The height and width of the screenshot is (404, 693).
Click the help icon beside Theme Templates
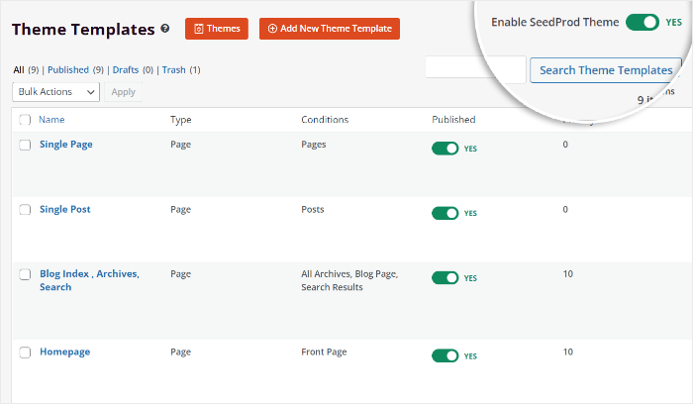[165, 29]
